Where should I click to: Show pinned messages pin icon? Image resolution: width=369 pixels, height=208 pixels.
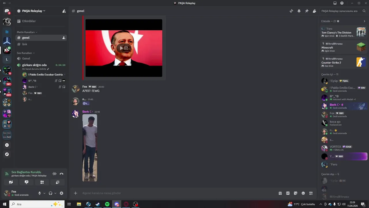(307, 11)
